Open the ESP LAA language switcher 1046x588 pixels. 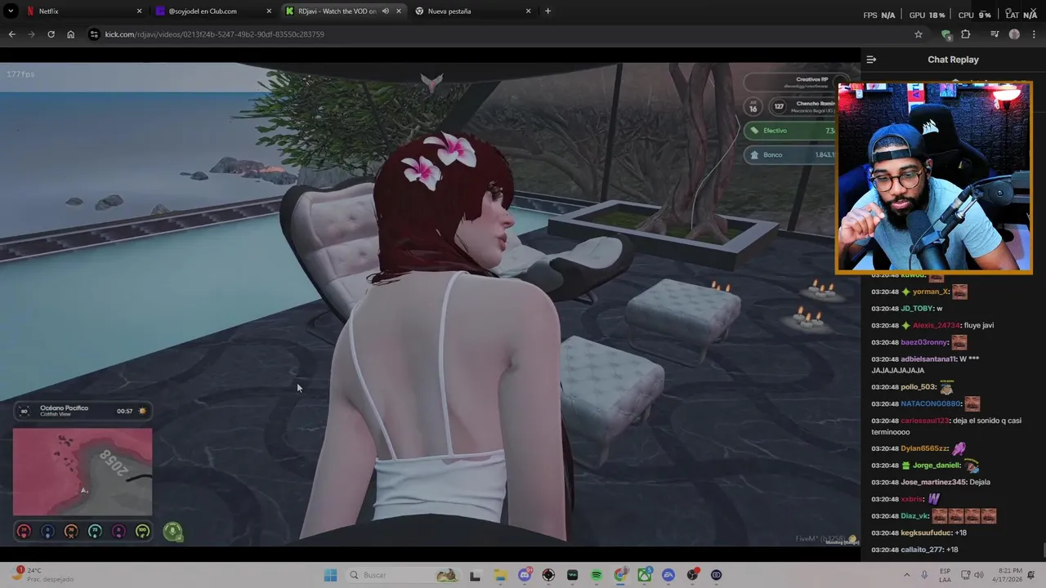pyautogui.click(x=945, y=575)
